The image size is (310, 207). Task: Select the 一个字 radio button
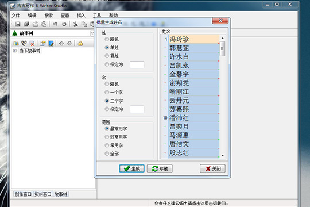(114, 93)
